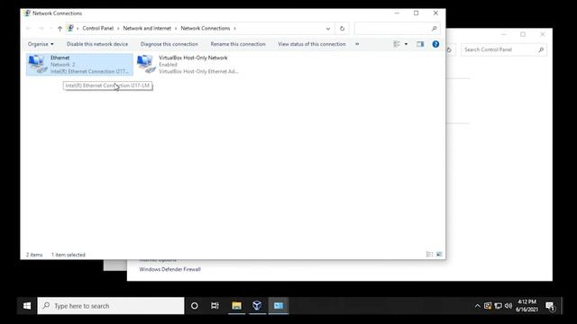
Task: Go up one folder level arrow
Action: click(x=60, y=28)
